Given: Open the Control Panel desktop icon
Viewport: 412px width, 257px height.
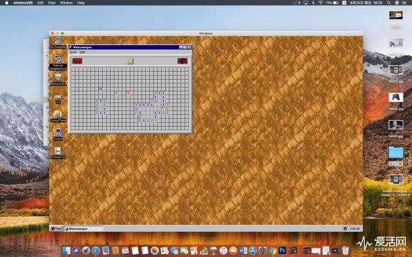Looking at the screenshot, I should (58, 116).
